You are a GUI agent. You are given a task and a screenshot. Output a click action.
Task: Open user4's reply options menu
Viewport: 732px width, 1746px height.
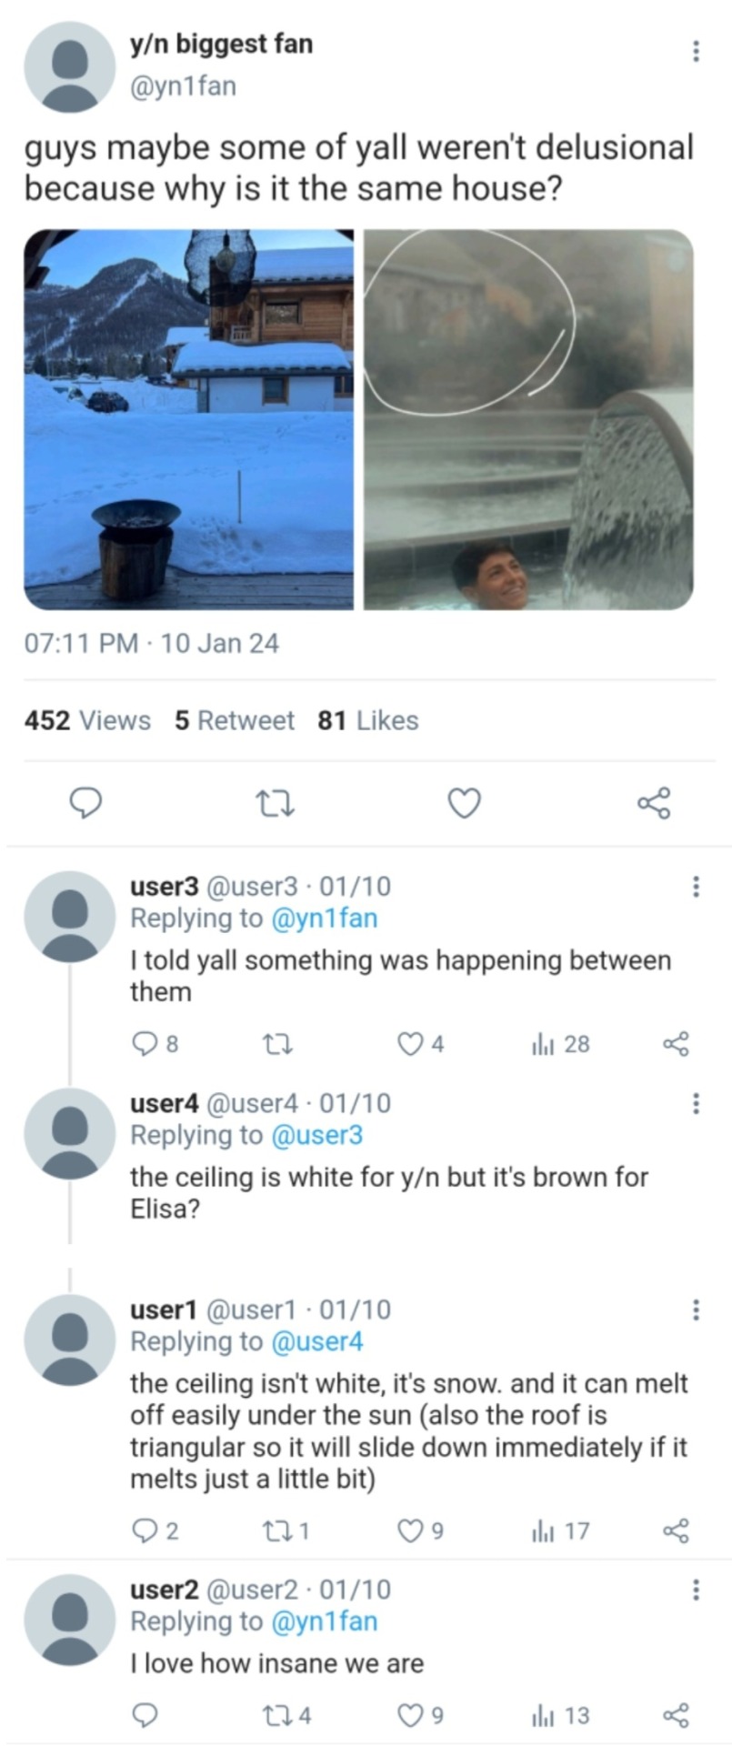point(696,1103)
